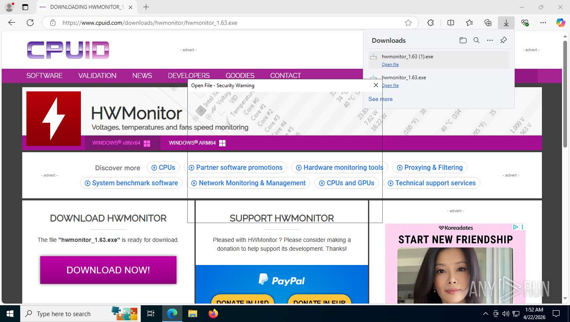Launch Firefox from the taskbar

tap(213, 314)
